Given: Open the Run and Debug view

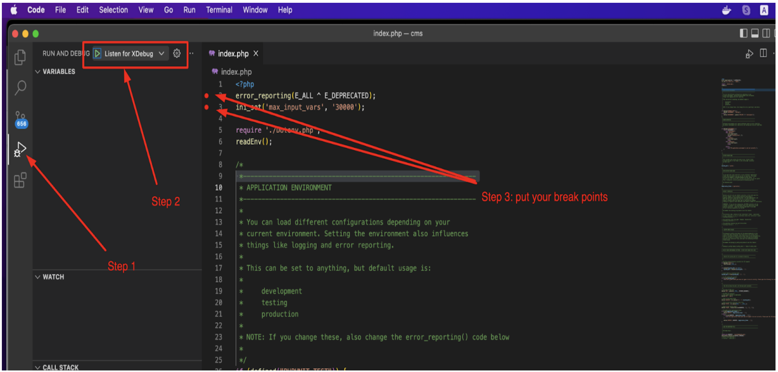Looking at the screenshot, I should (20, 150).
